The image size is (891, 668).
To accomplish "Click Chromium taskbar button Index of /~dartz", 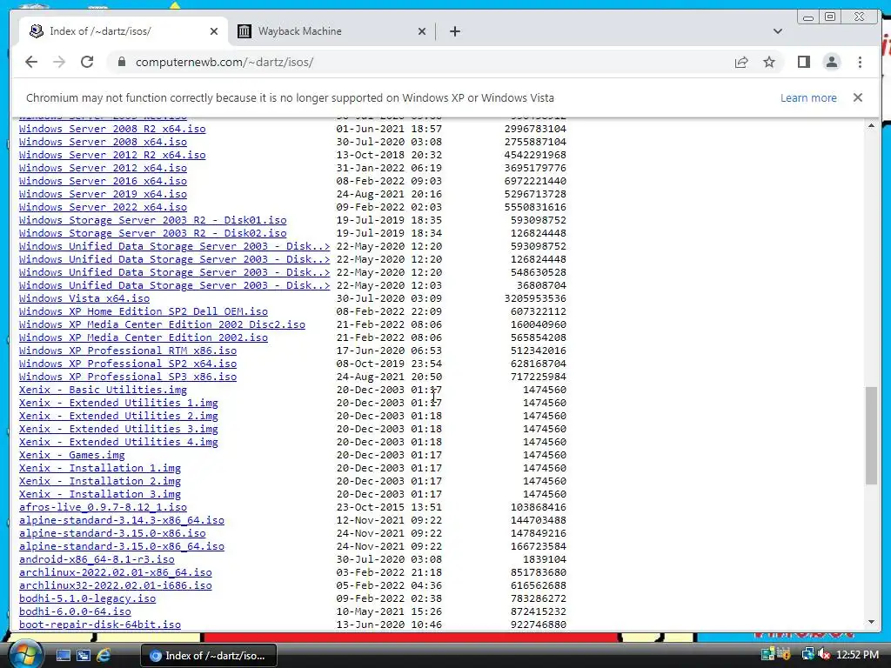I will point(209,656).
